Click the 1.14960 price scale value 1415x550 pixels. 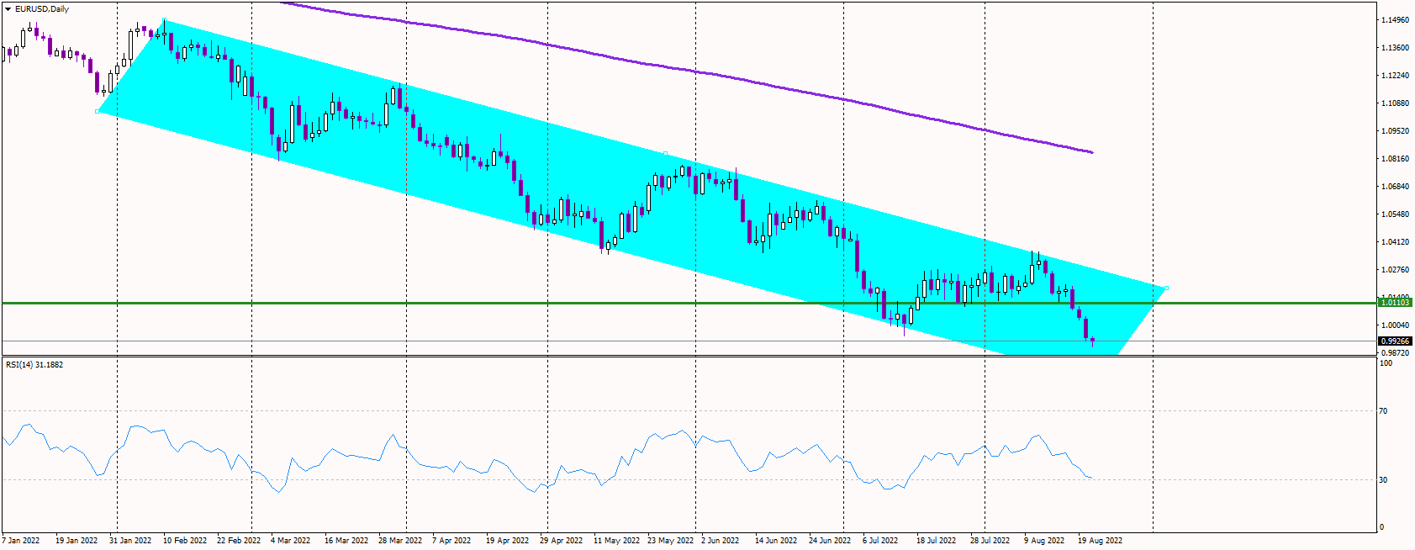[x=1396, y=19]
